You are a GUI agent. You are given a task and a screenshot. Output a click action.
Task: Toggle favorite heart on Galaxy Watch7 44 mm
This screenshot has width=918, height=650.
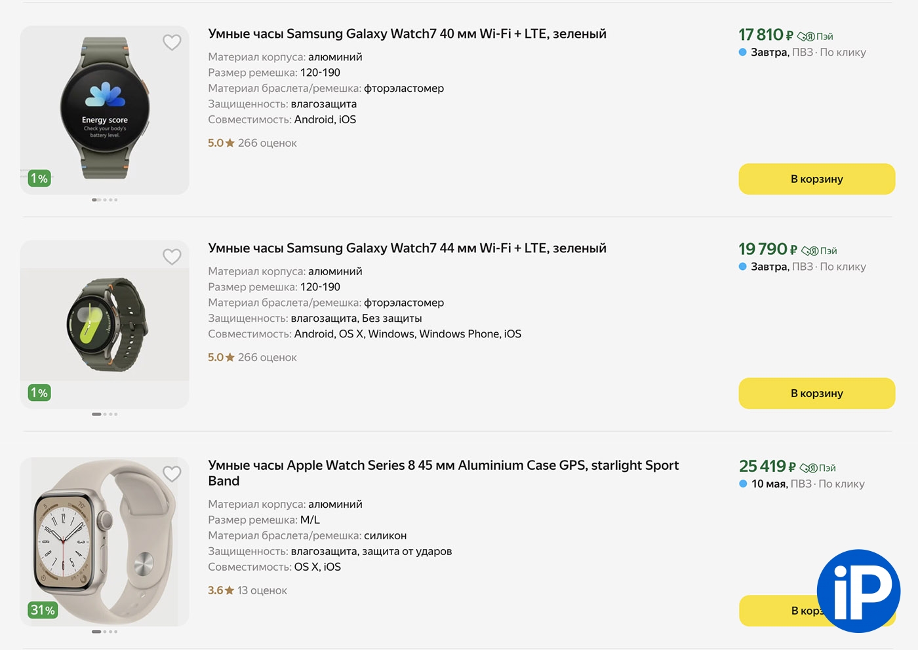172,257
